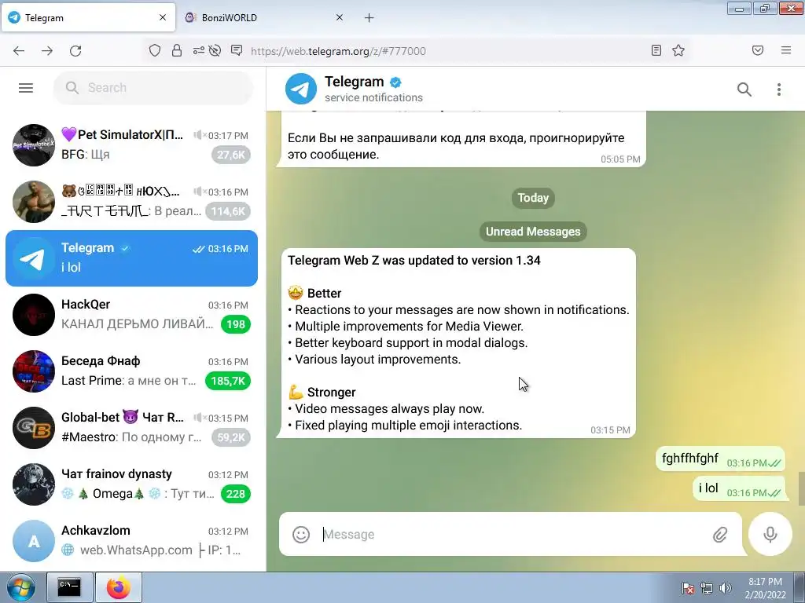Click the Message text input field
Viewport: 805px width, 603px height.
[513, 534]
